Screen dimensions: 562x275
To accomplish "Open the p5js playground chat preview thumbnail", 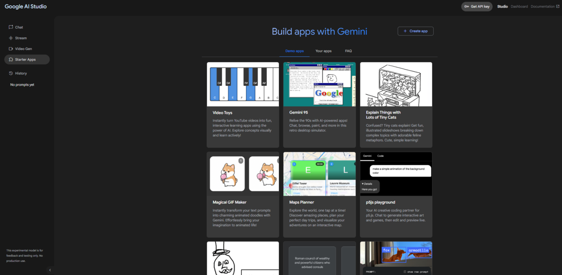I will point(396,174).
